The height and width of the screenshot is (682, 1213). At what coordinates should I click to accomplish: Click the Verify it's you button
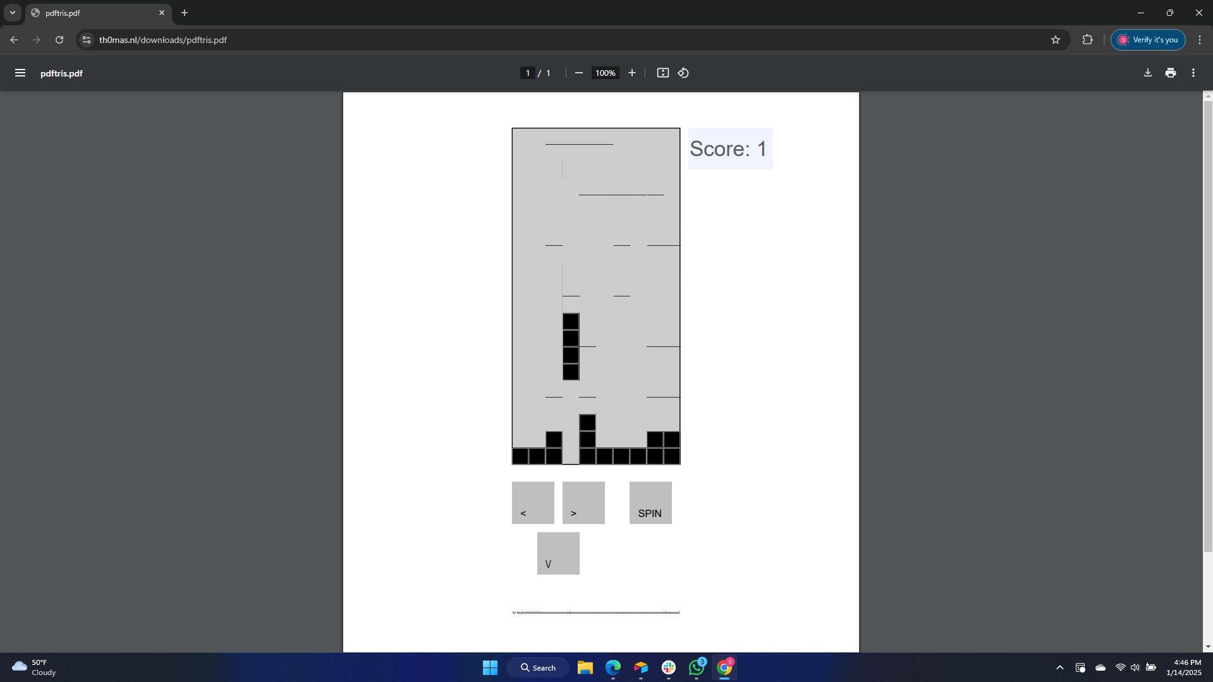[x=1148, y=39]
